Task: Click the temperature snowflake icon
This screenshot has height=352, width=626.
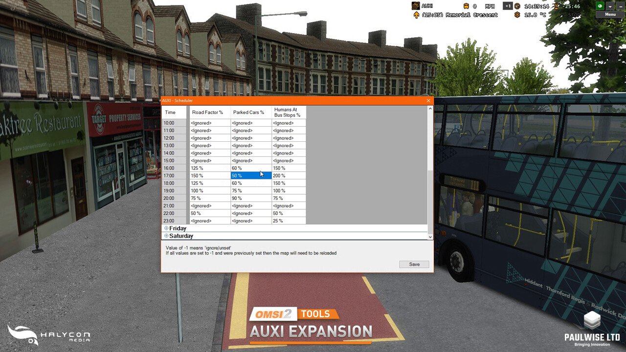Action: click(x=517, y=15)
